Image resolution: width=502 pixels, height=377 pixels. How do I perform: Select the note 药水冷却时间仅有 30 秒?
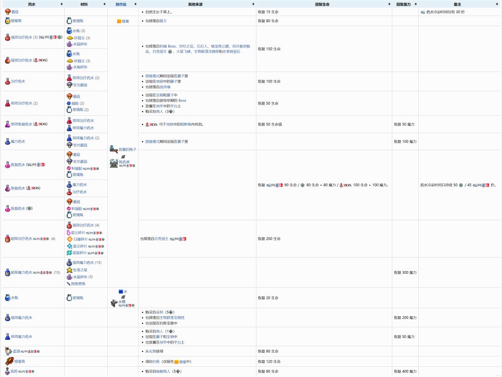pyautogui.click(x=445, y=12)
